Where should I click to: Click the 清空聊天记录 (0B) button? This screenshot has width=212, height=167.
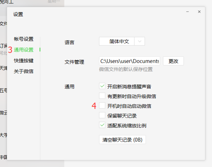point(122,139)
